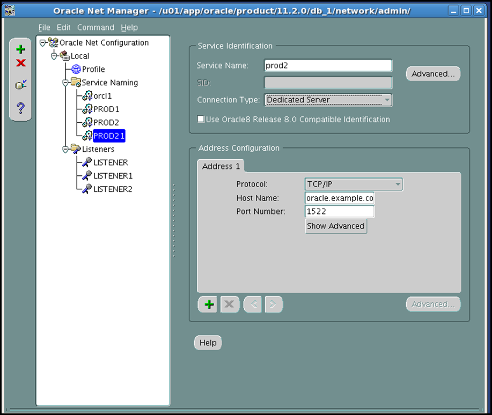Click the PROD1 service icon
Screen dimensions: 492x415
87,109
